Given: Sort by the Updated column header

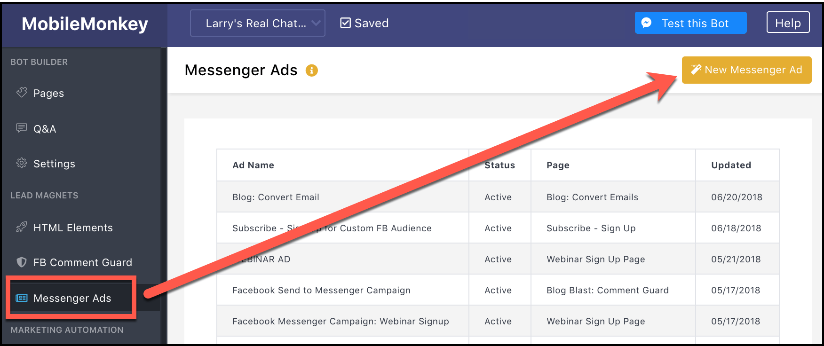Looking at the screenshot, I should [731, 165].
